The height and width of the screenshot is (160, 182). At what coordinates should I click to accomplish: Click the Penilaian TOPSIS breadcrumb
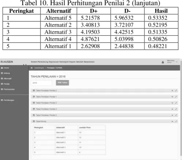pos(55,68)
